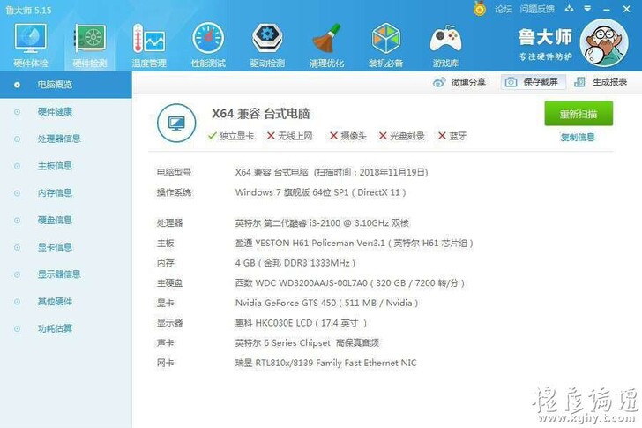Image resolution: width=642 pixels, height=428 pixels.
Task: Click the 光盘刻录 status item
Action: 401,136
